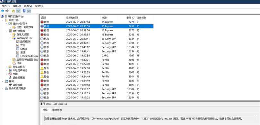Screen dimensions: 260x125
Task: Open the 查看(V) menu
Action: [28, 6]
